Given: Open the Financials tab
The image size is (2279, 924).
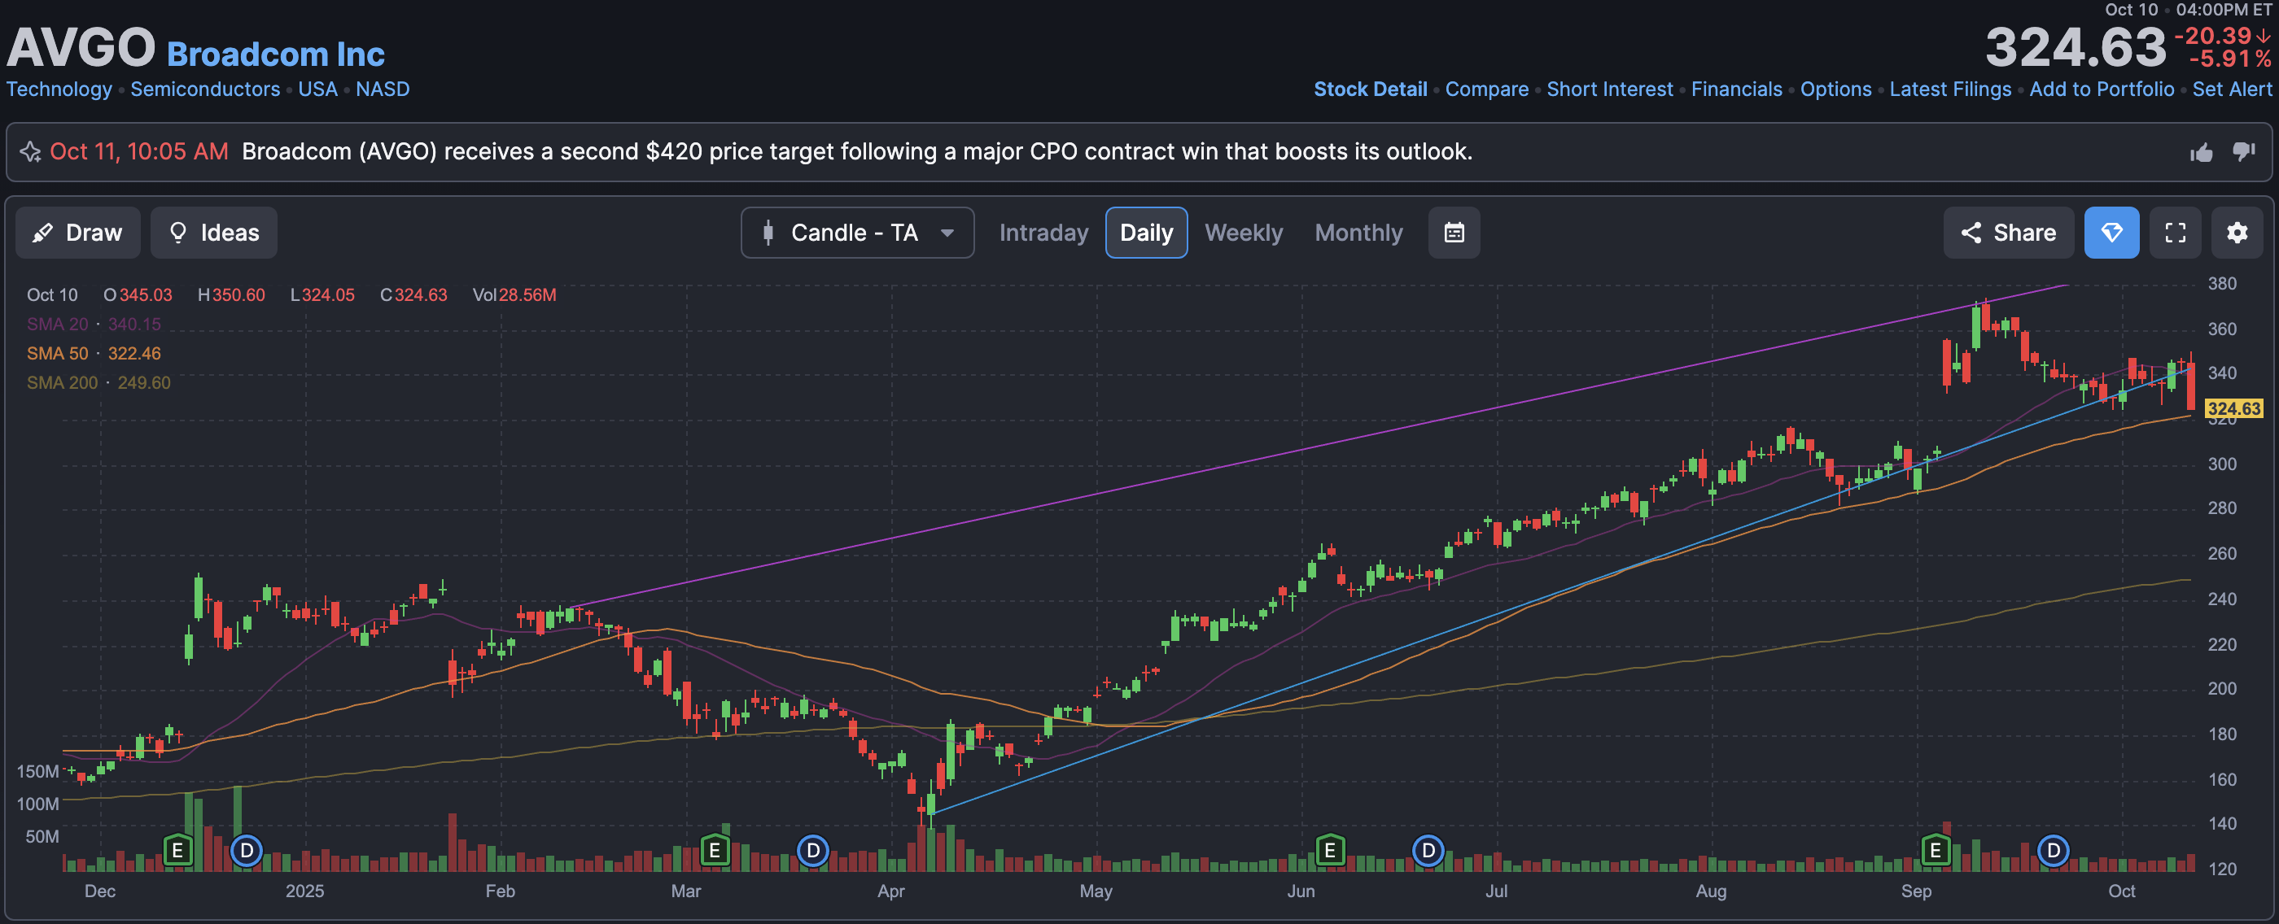Looking at the screenshot, I should pyautogui.click(x=1736, y=89).
